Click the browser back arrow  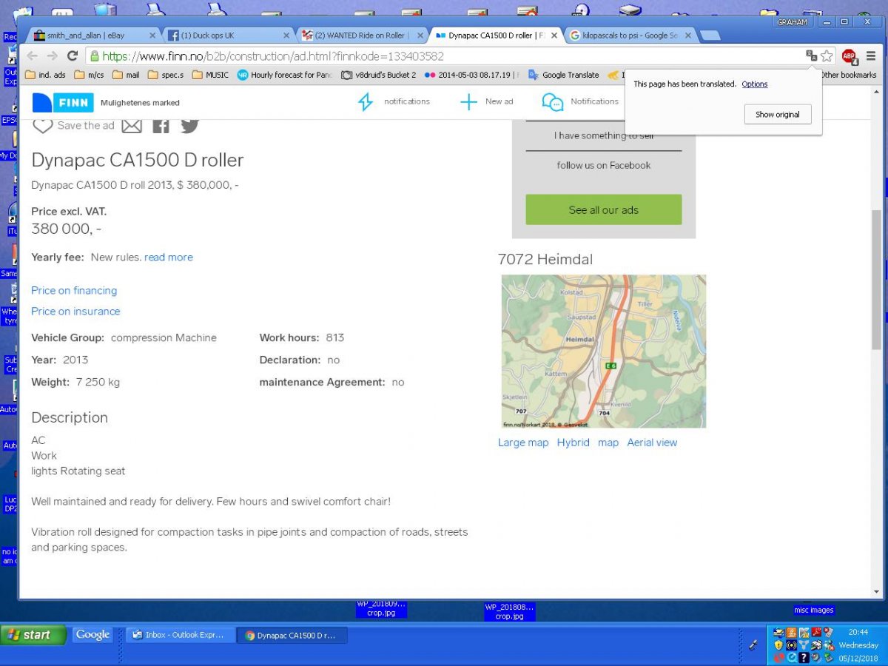pos(33,56)
